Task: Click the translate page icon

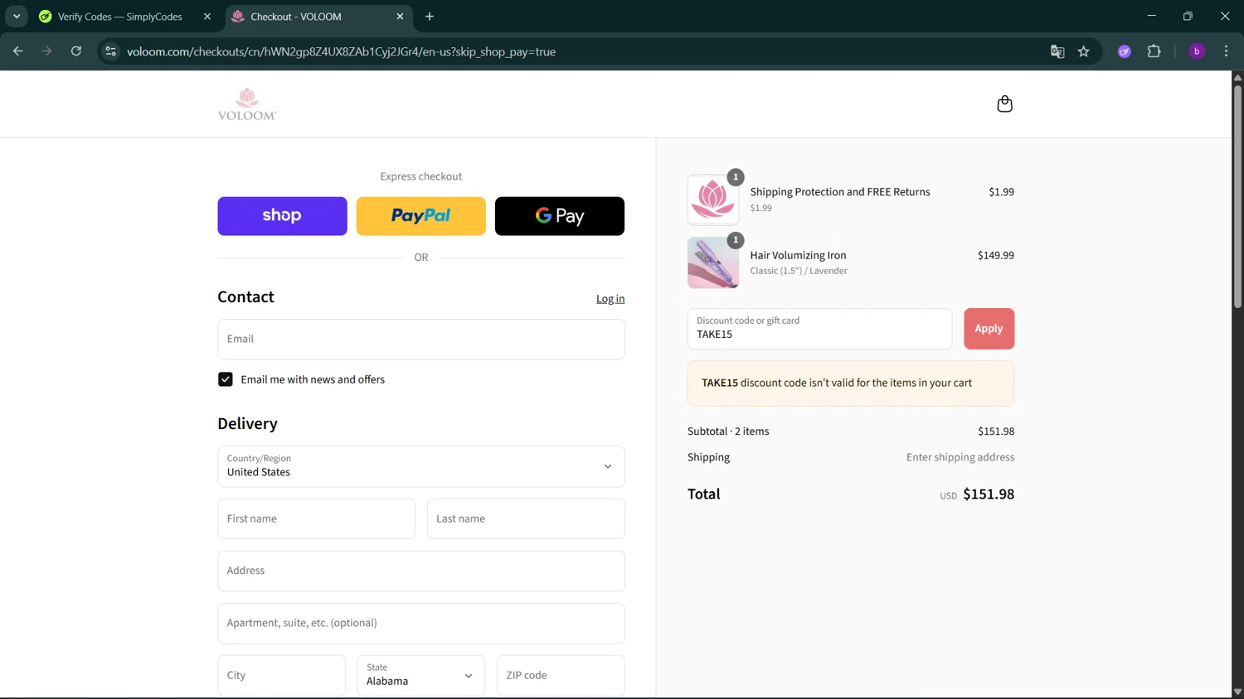Action: click(x=1057, y=51)
